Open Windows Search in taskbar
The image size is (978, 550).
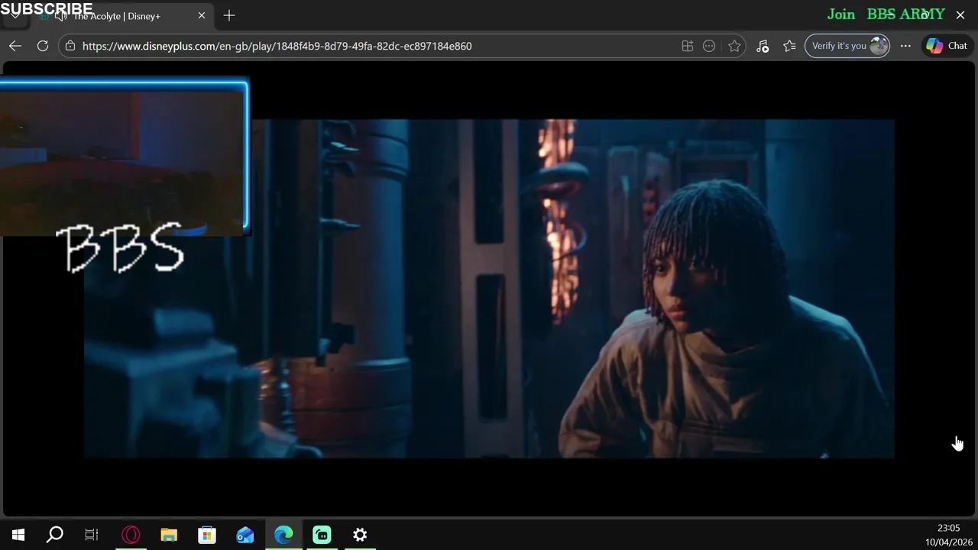tap(55, 535)
